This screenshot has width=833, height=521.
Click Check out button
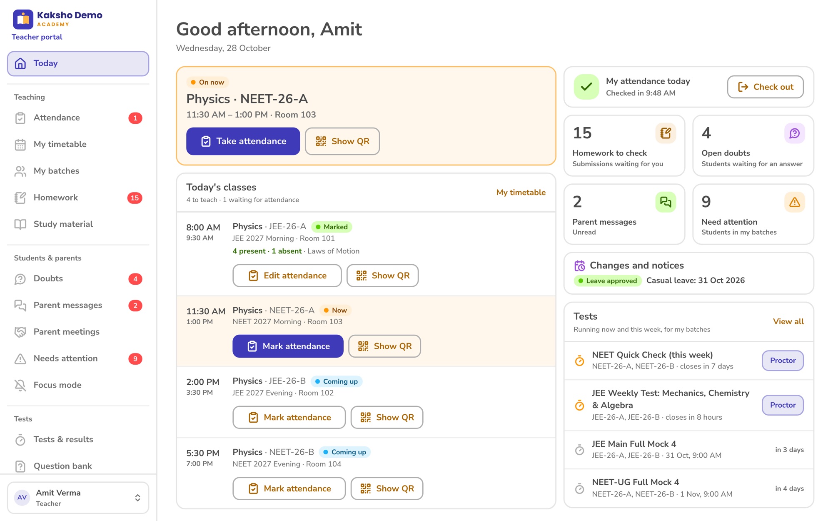[x=765, y=87]
